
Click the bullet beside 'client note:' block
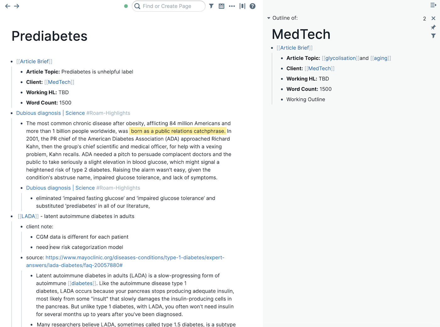[22, 227]
